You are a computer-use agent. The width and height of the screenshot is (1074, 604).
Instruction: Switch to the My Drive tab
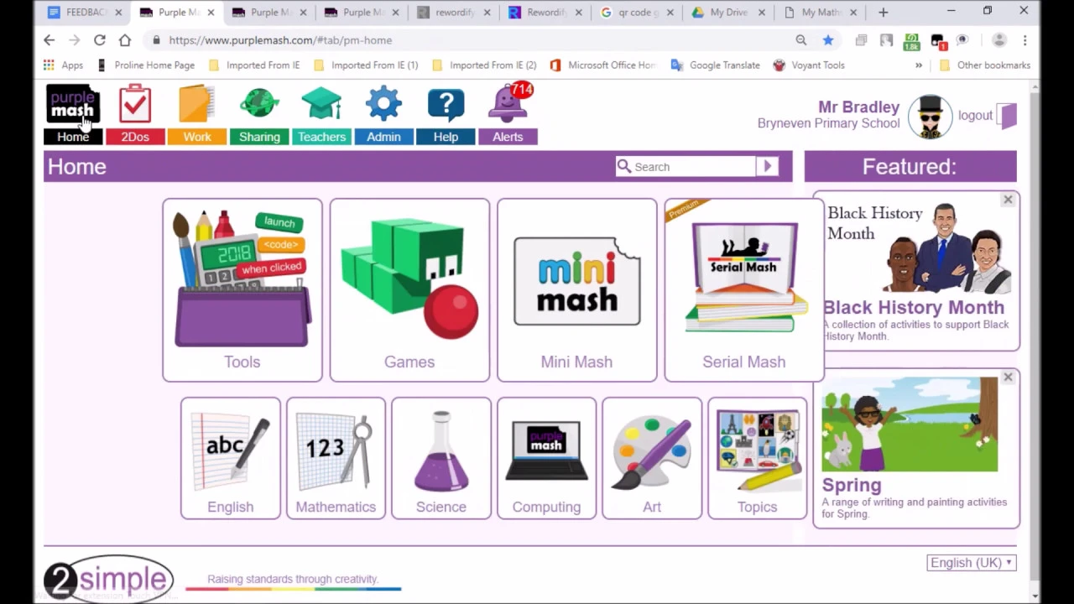[x=729, y=13]
